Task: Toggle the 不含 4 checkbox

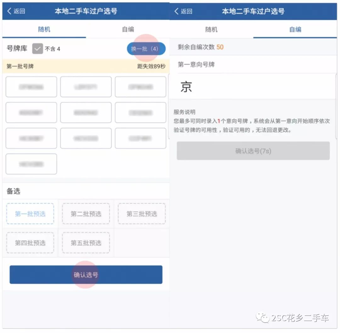Action: point(37,48)
